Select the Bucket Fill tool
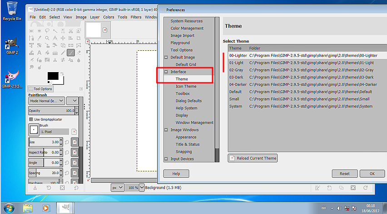The height and width of the screenshot is (214, 387). click(x=47, y=53)
